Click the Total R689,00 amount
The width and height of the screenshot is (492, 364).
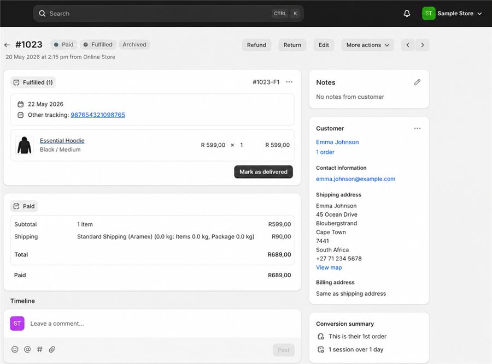279,254
